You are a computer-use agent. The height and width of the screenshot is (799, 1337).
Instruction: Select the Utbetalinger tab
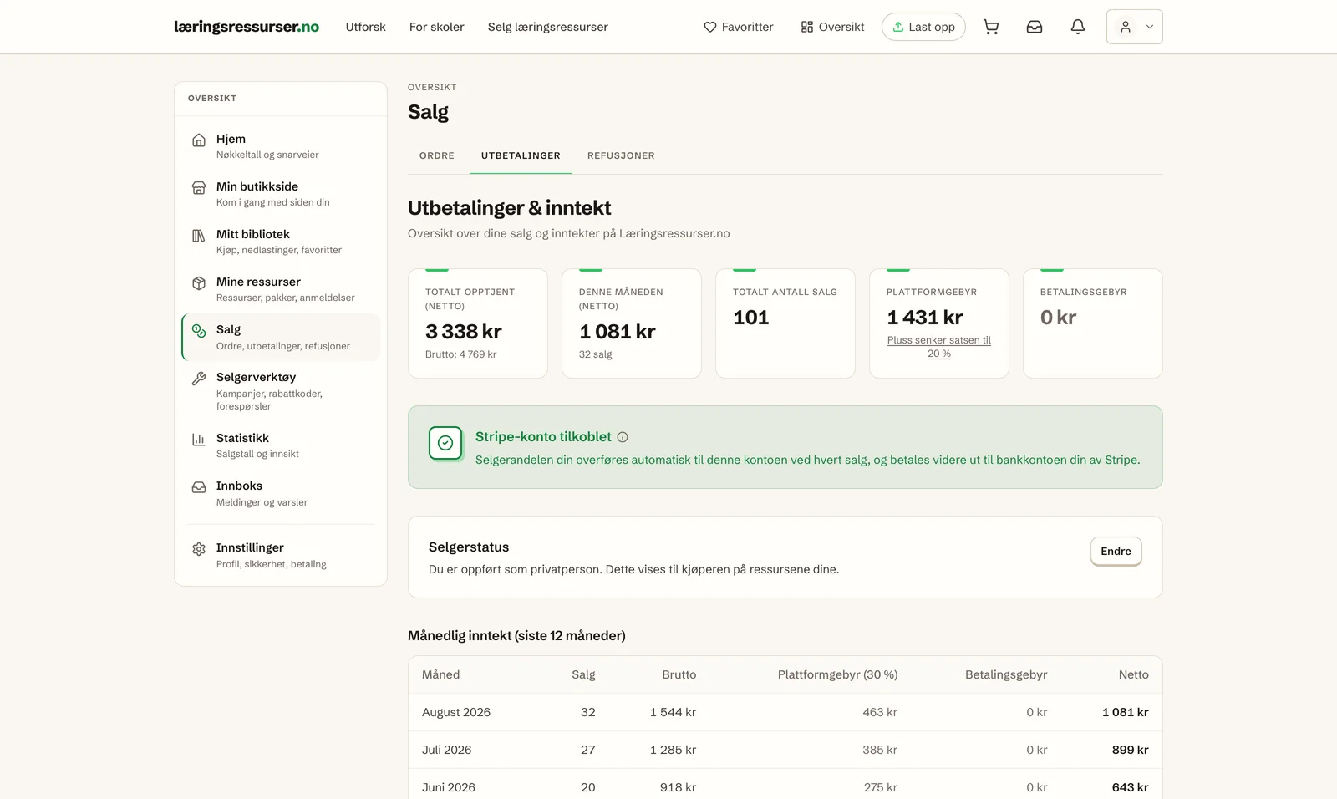coord(521,155)
